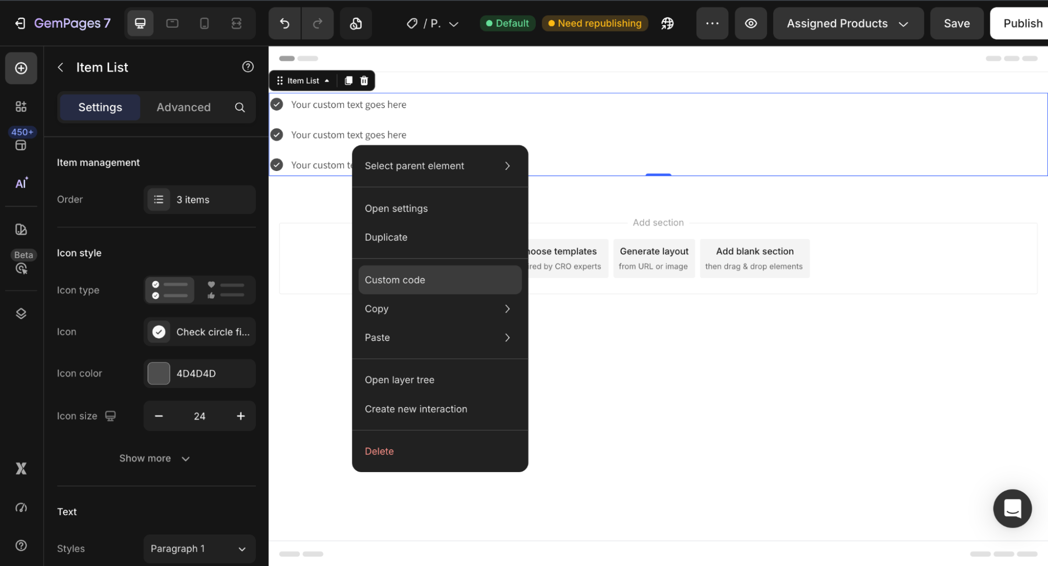Viewport: 1048px width, 566px height.
Task: Open the AI assistant panel
Action: pyautogui.click(x=21, y=183)
